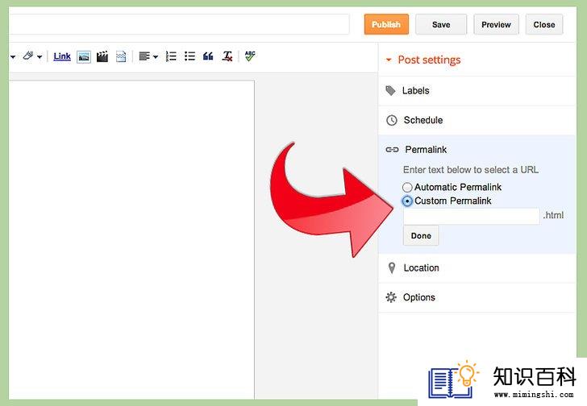Viewport: 587px width, 406px height.
Task: Click the insert jump break icon
Action: tap(121, 56)
